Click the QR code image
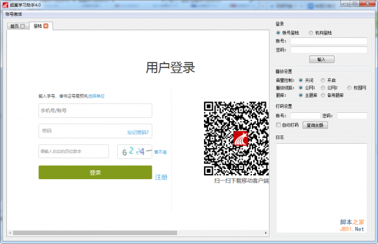This screenshot has height=244, width=378. tap(236, 138)
